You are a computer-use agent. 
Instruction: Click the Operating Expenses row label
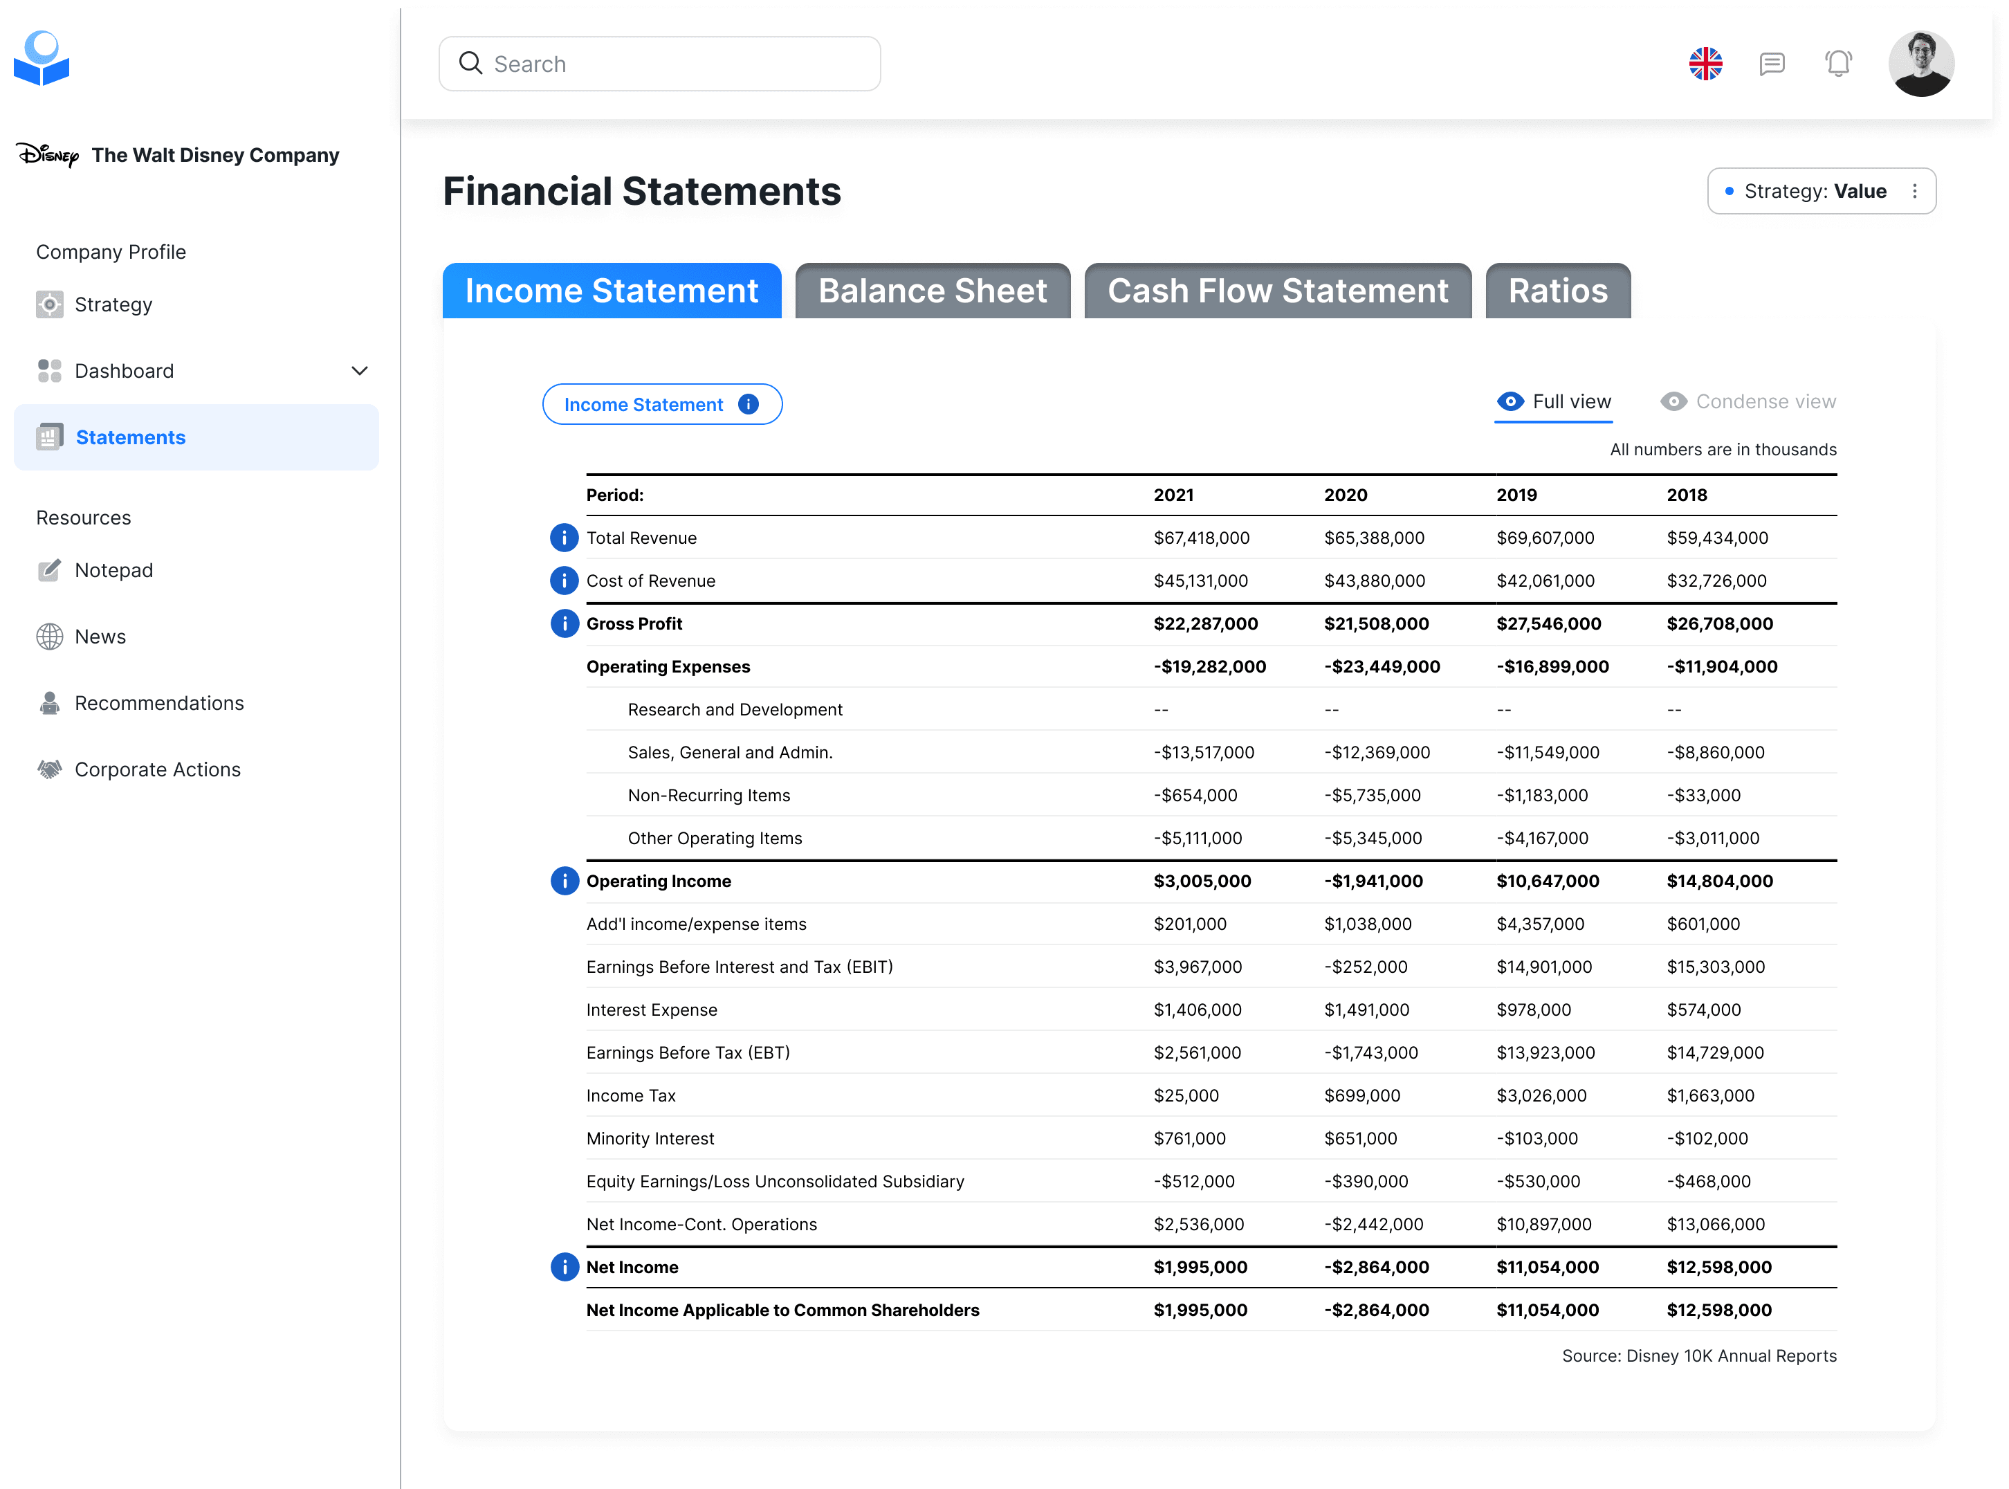point(668,667)
